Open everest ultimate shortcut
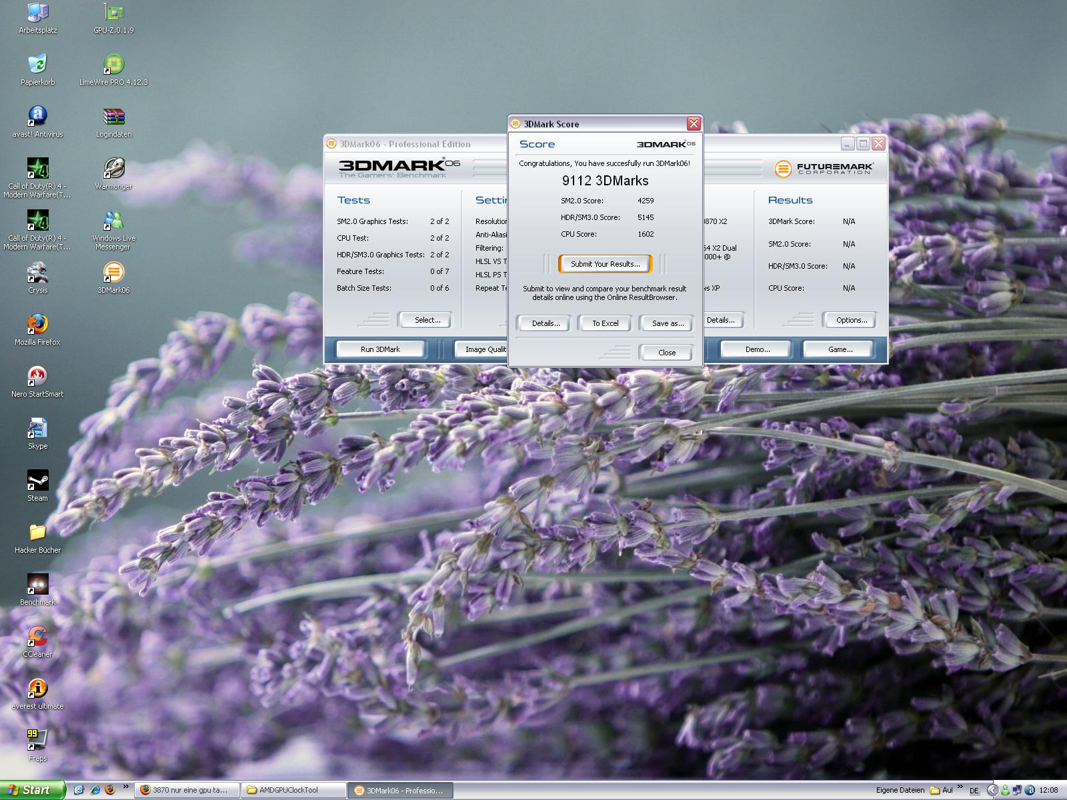This screenshot has height=800, width=1067. click(37, 694)
